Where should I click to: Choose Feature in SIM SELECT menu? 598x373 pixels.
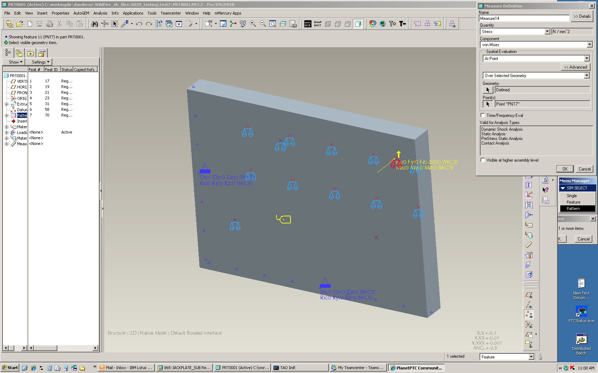click(573, 202)
